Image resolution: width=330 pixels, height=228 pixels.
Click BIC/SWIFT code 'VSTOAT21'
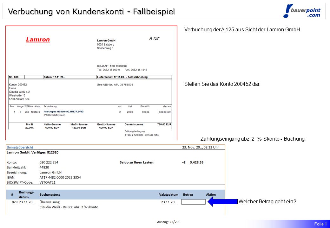click(47, 182)
